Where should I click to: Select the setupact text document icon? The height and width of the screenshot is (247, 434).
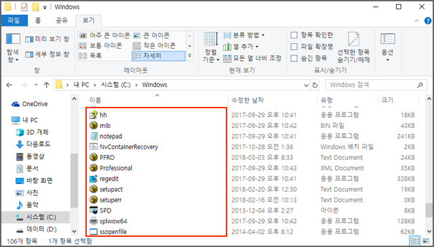94,189
